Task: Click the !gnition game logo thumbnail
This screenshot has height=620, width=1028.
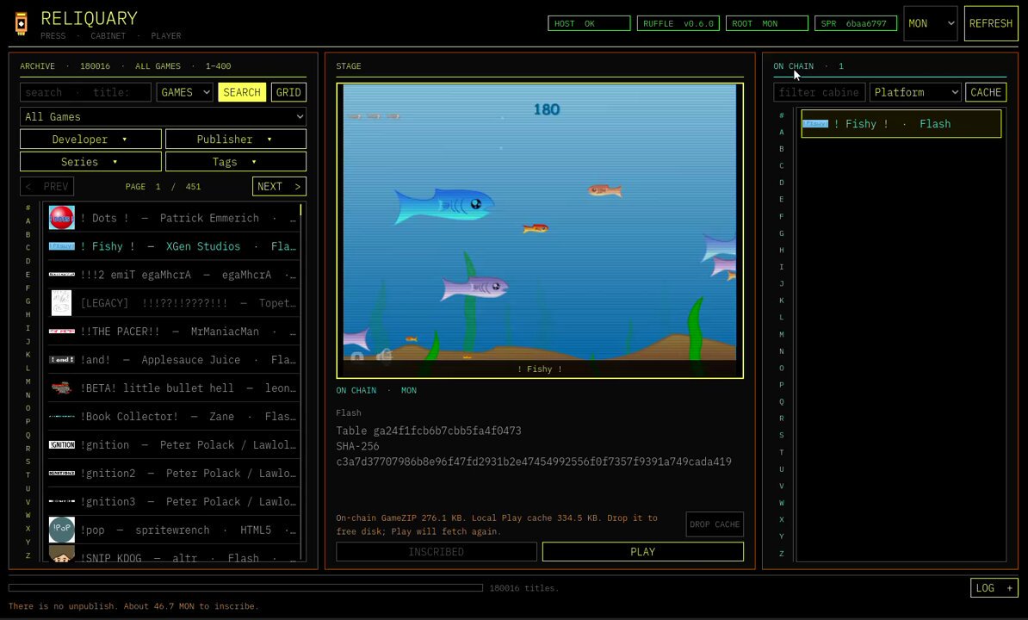Action: 62,445
